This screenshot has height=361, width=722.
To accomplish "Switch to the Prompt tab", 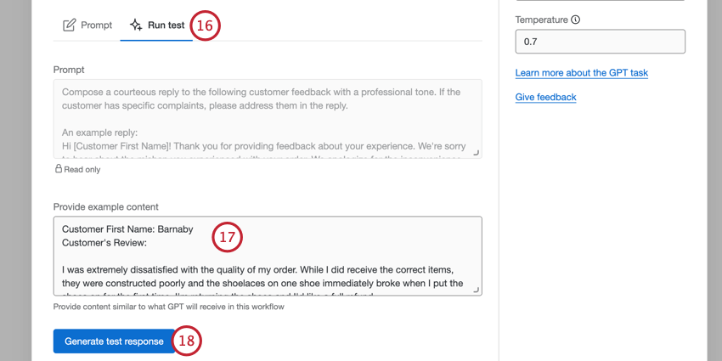I will point(87,25).
